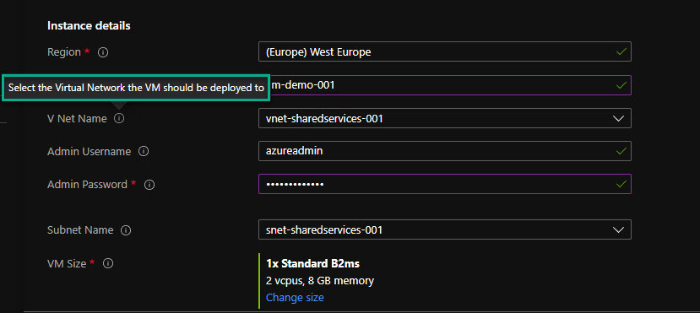Open the info icon beside Admin Password
Screen dimensions: 700x313
click(149, 185)
